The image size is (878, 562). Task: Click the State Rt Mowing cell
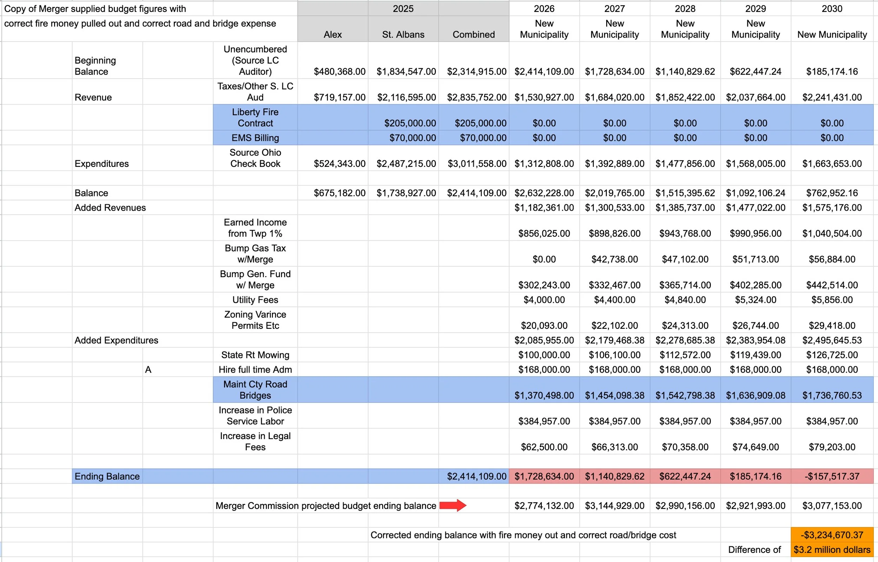click(255, 355)
